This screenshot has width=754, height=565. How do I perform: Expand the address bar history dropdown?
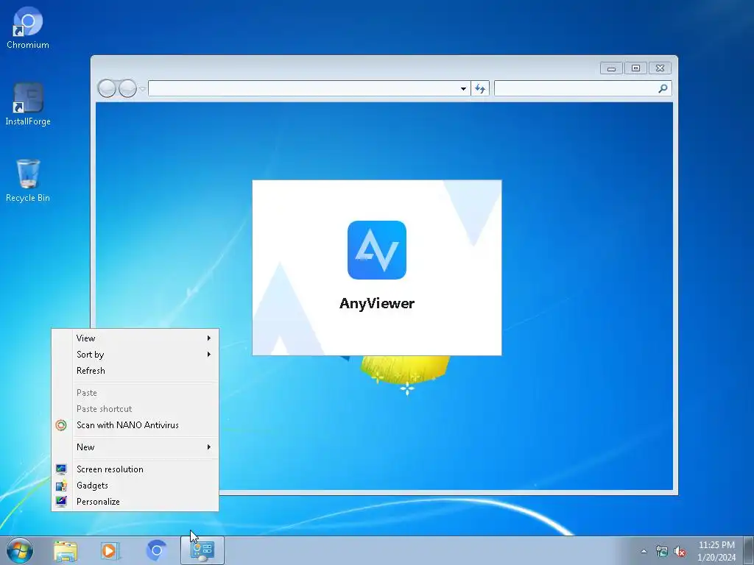pyautogui.click(x=463, y=88)
